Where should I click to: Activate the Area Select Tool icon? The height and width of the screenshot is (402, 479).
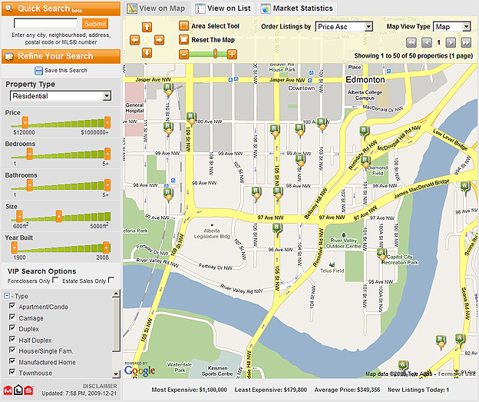[x=183, y=25]
